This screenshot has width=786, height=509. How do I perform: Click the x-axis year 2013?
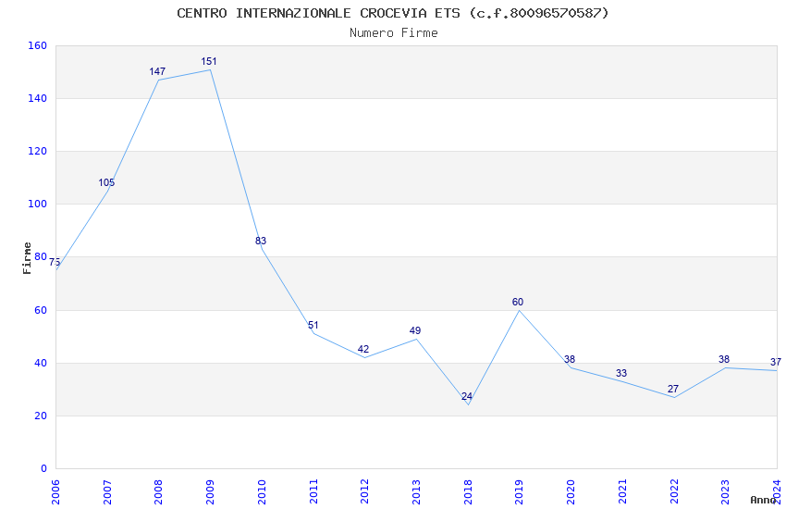pos(416,491)
